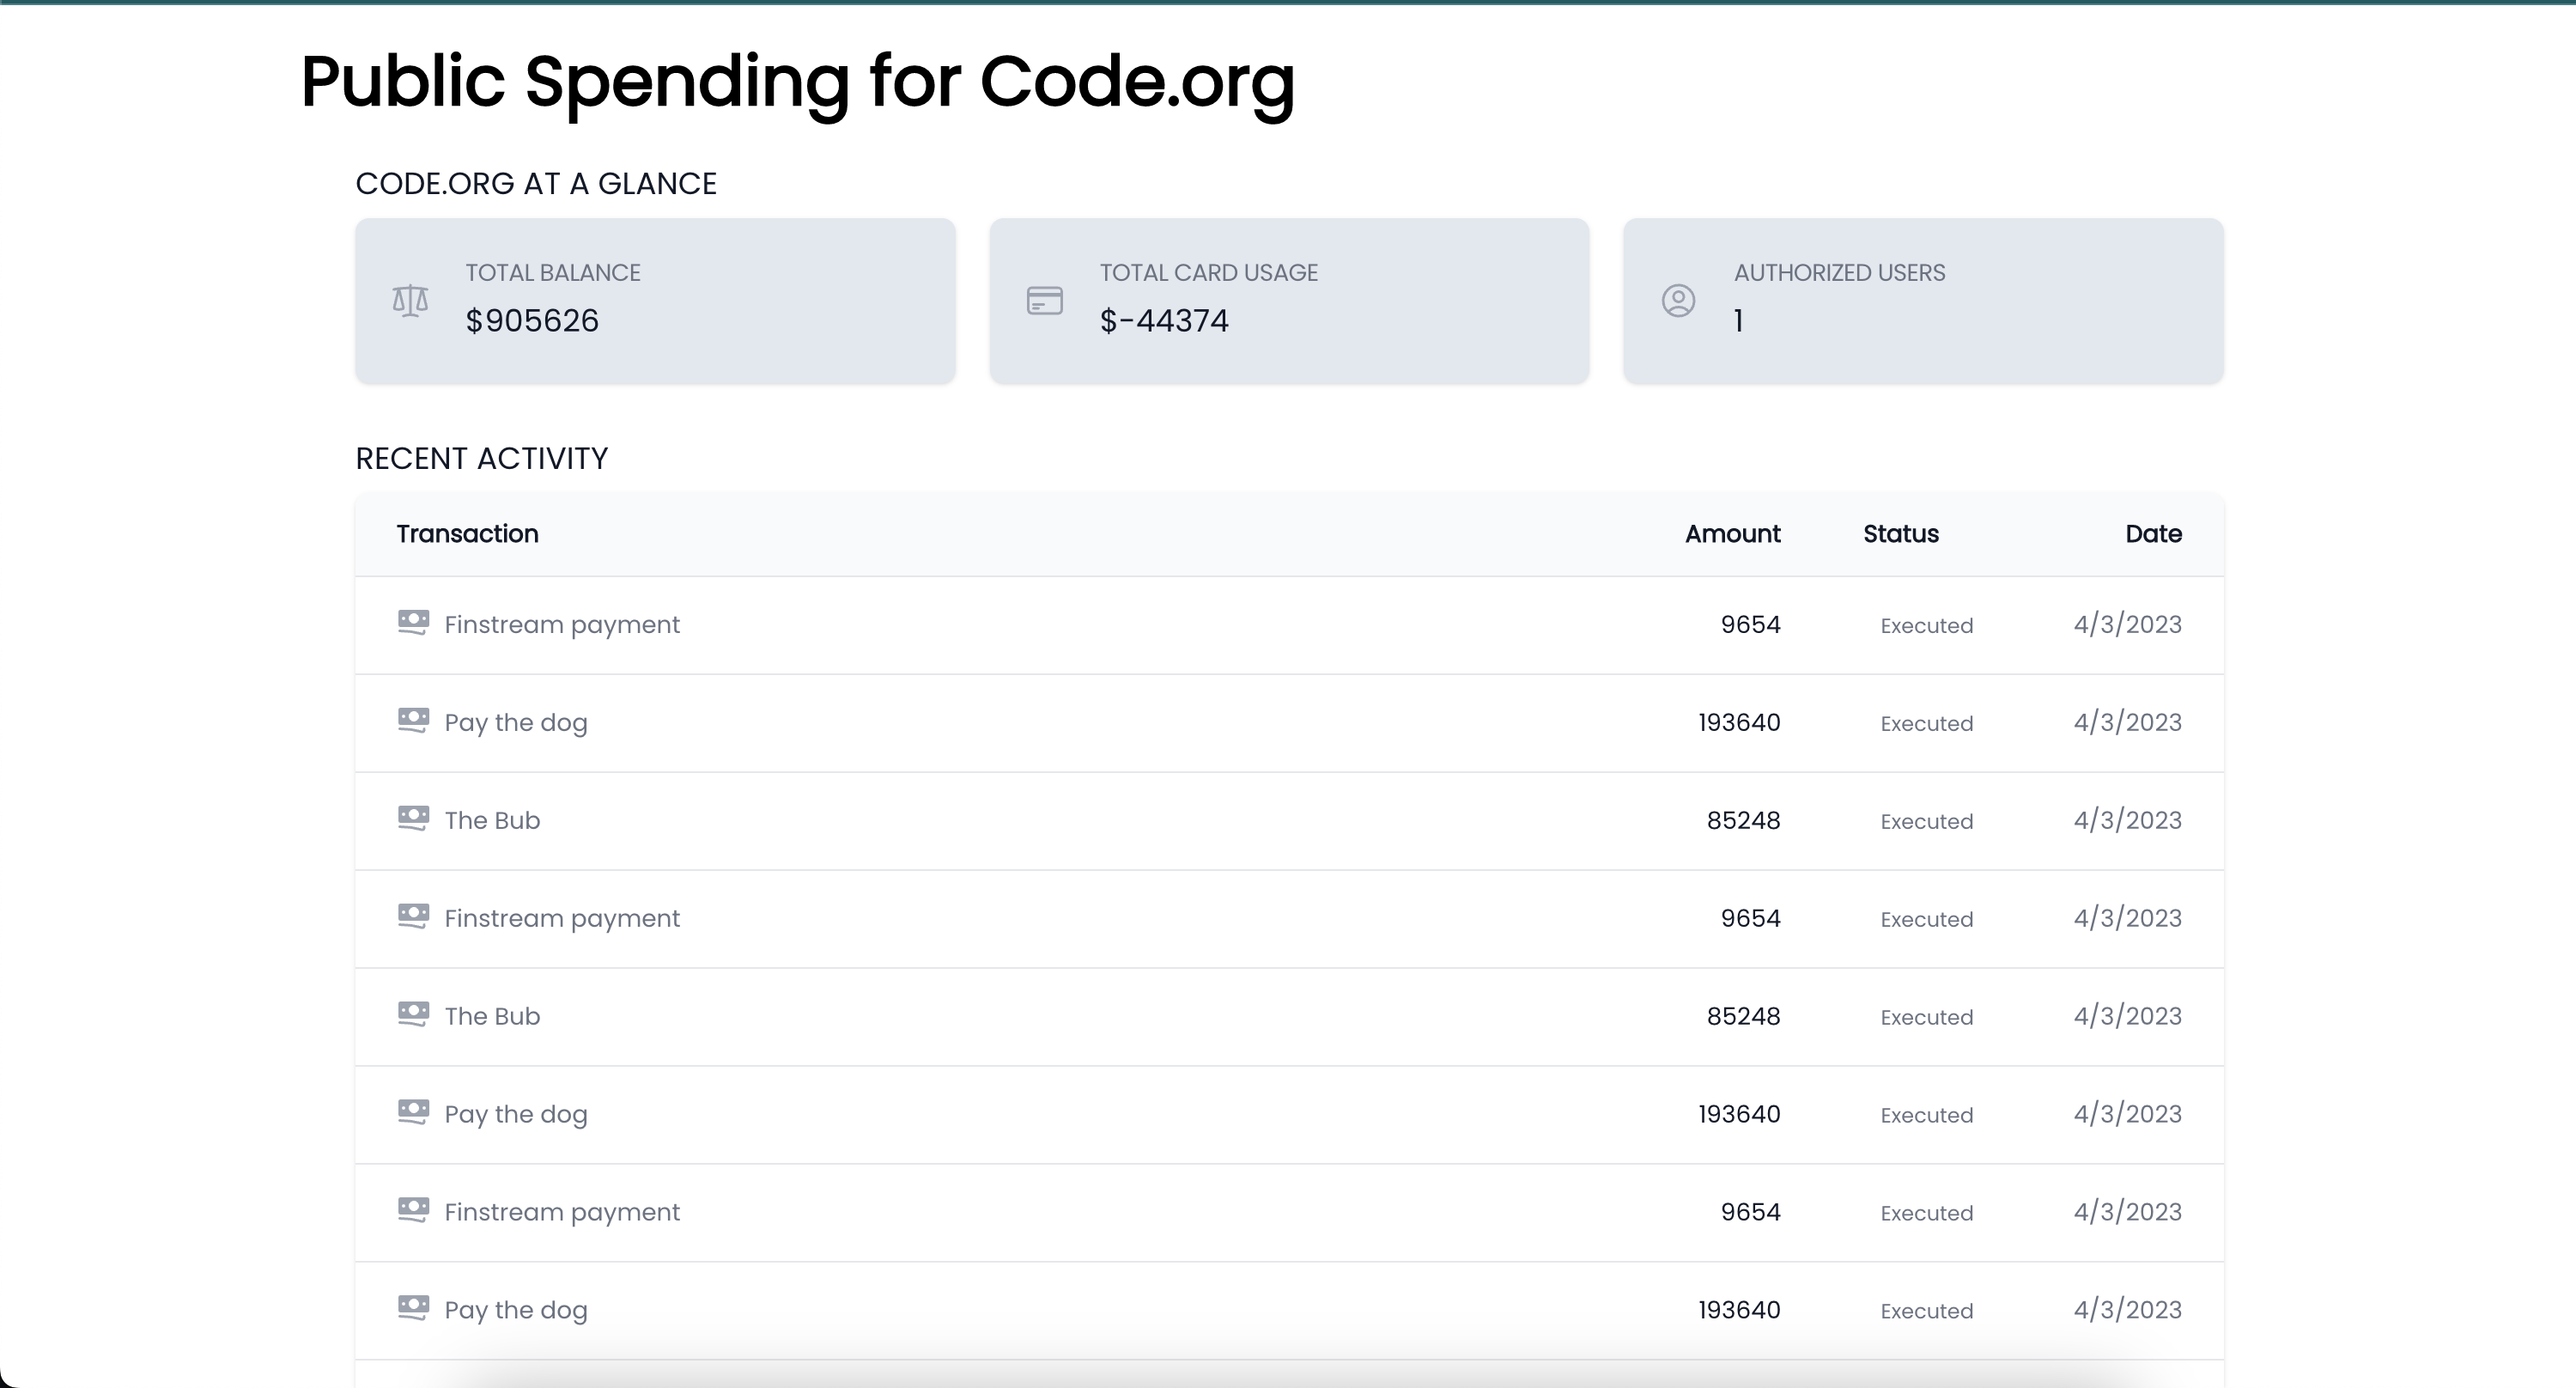Click the Status column header

1900,534
